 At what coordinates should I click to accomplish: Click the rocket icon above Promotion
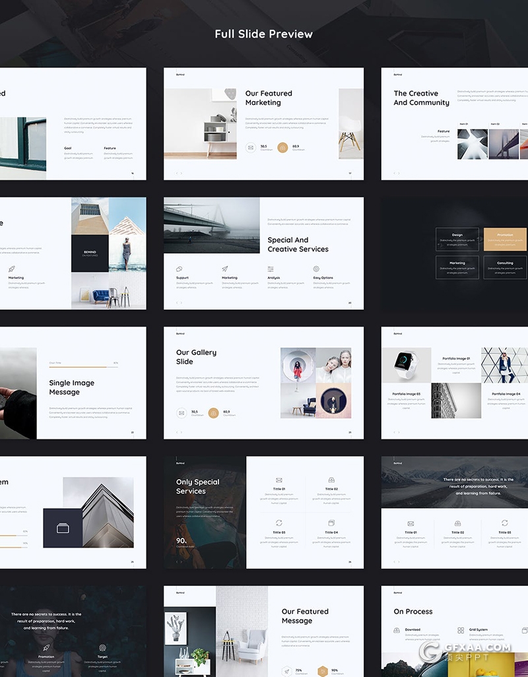point(46,648)
